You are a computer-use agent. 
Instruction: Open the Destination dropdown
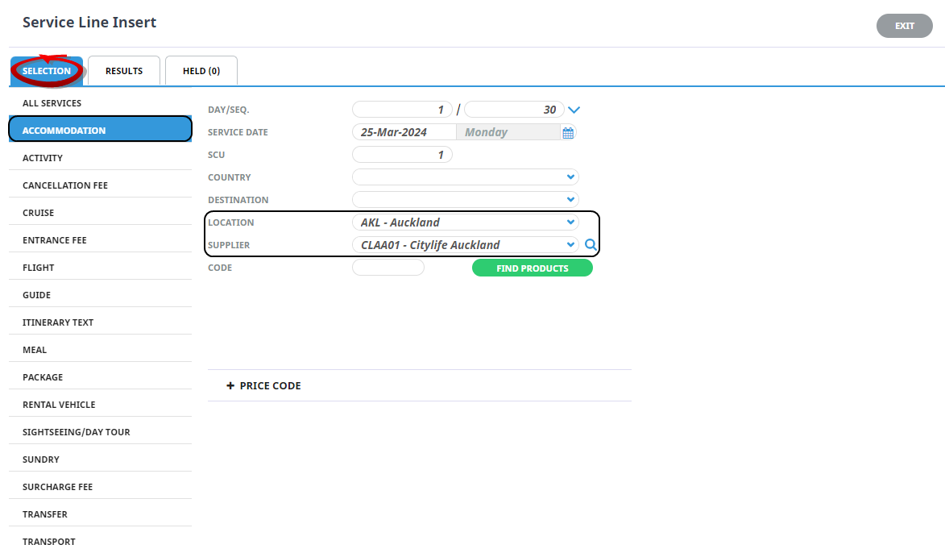[570, 200]
